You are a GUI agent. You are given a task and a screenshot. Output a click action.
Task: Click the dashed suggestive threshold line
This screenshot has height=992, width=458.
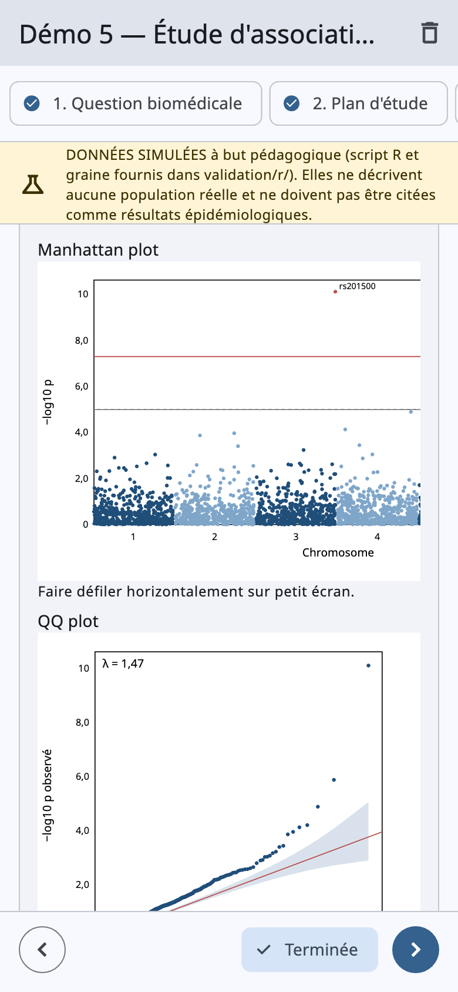[257, 410]
